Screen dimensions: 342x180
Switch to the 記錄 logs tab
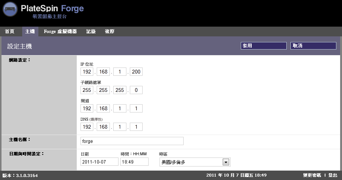[91, 31]
